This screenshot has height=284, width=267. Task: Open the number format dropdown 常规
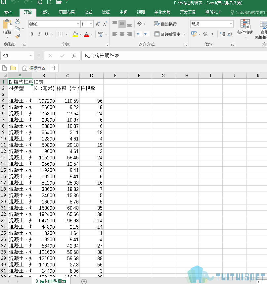pyautogui.click(x=231, y=24)
